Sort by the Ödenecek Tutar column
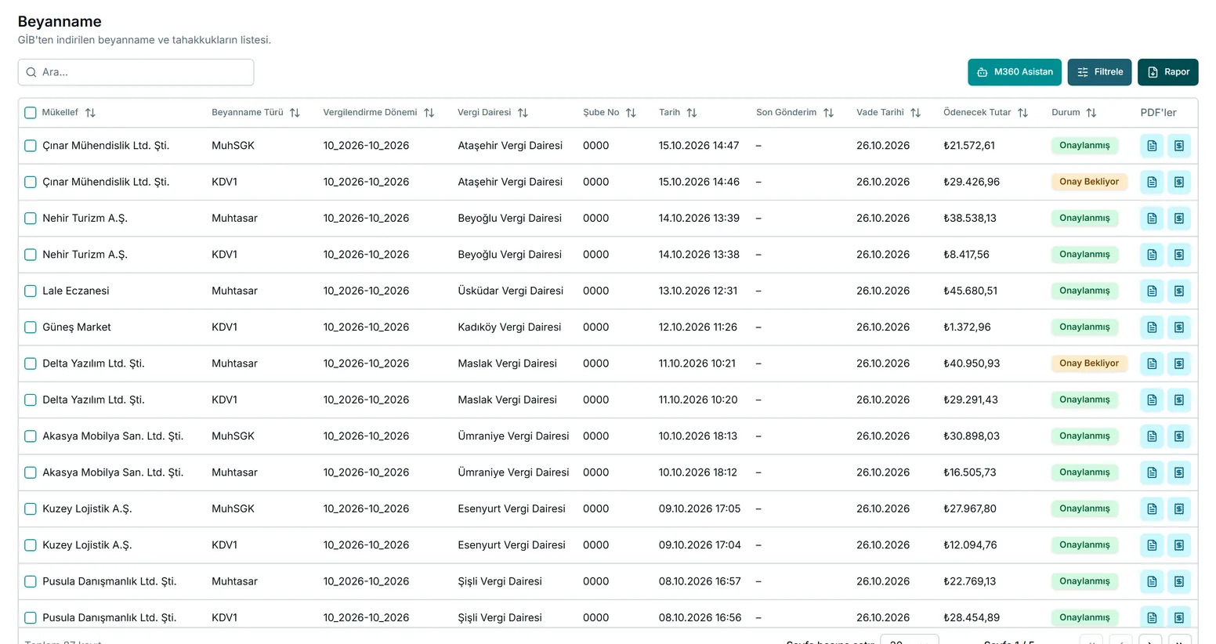1216x644 pixels. pyautogui.click(x=1022, y=113)
